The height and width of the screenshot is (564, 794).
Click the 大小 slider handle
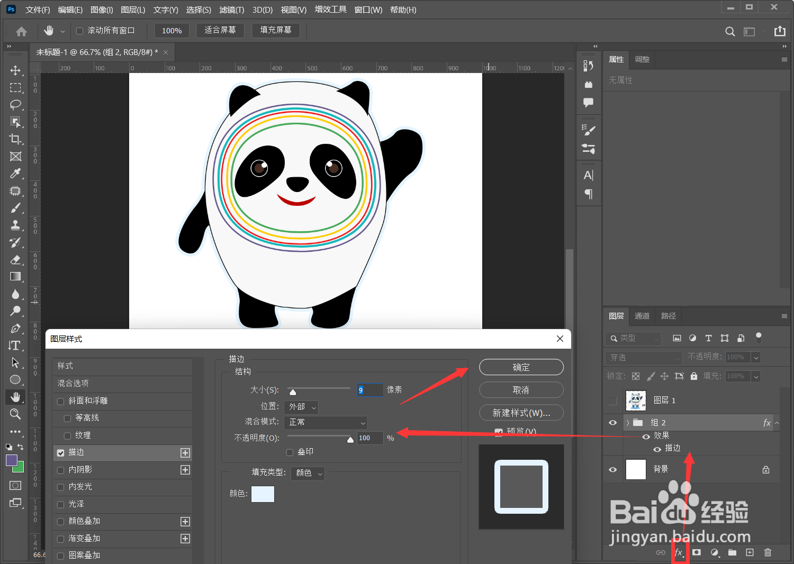tap(293, 392)
